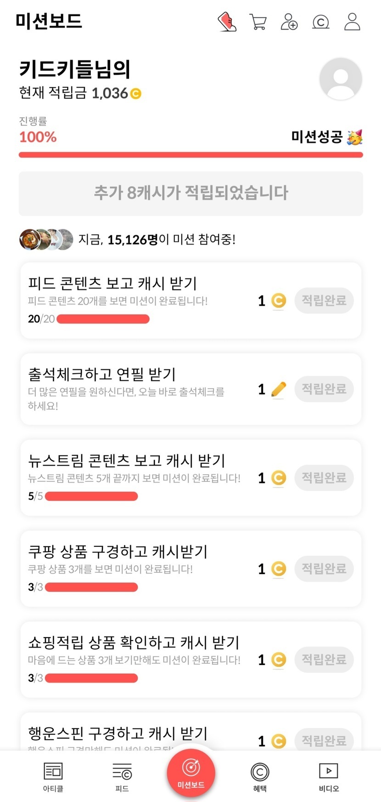Screen dimensions: 381x802
Task: Tap the invite friend icon
Action: [289, 22]
